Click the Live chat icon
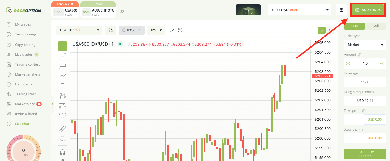 tap(9, 124)
